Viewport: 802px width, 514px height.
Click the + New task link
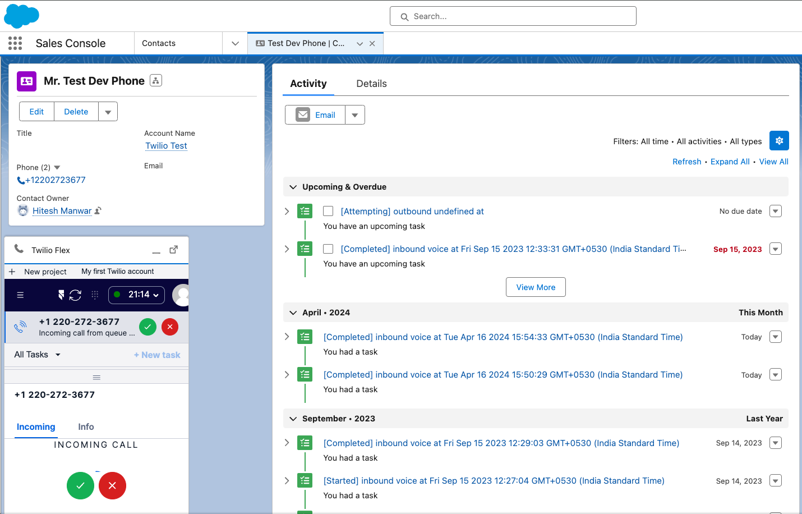pos(157,355)
